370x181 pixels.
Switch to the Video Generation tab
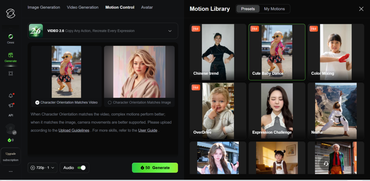pos(83,7)
